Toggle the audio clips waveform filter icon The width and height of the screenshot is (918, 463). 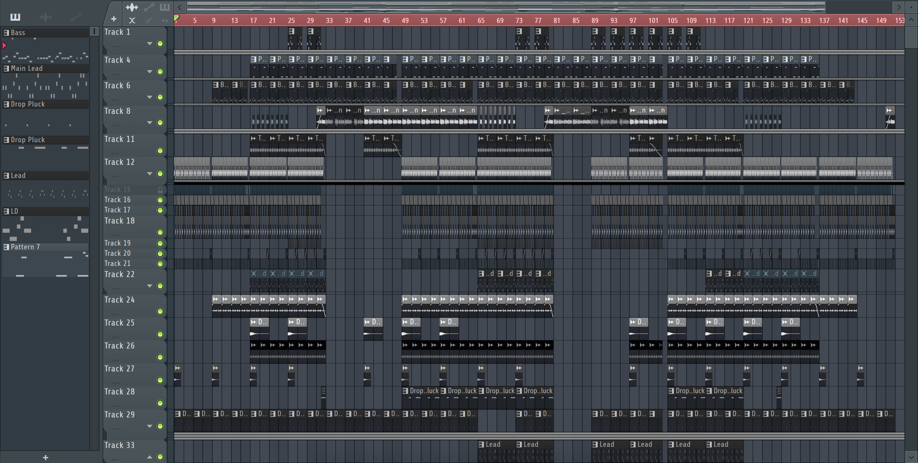click(132, 7)
